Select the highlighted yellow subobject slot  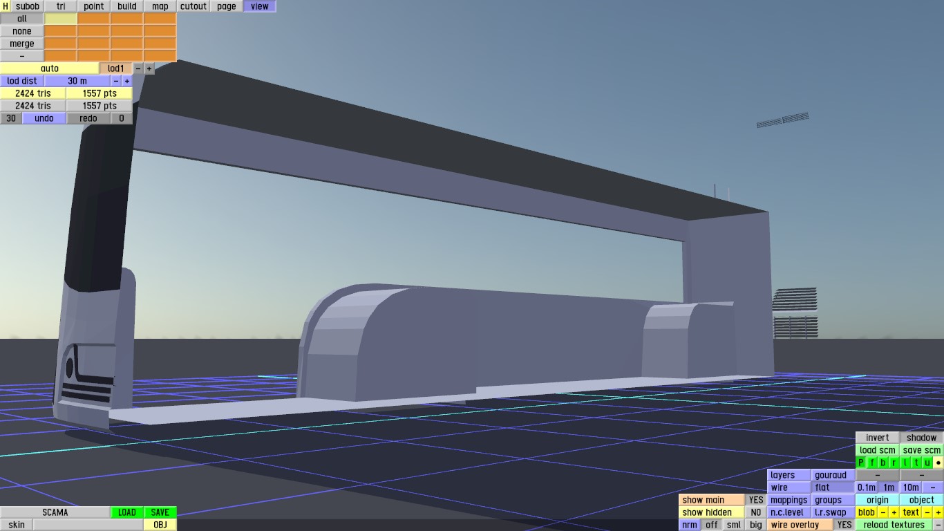click(61, 19)
